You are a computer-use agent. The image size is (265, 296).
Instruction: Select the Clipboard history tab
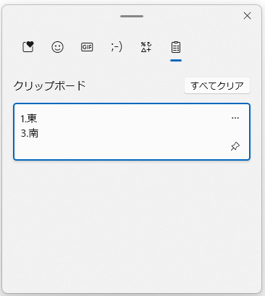(176, 47)
